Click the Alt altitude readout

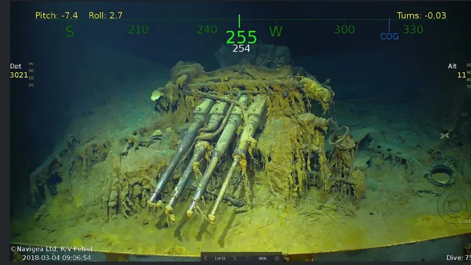pyautogui.click(x=457, y=71)
